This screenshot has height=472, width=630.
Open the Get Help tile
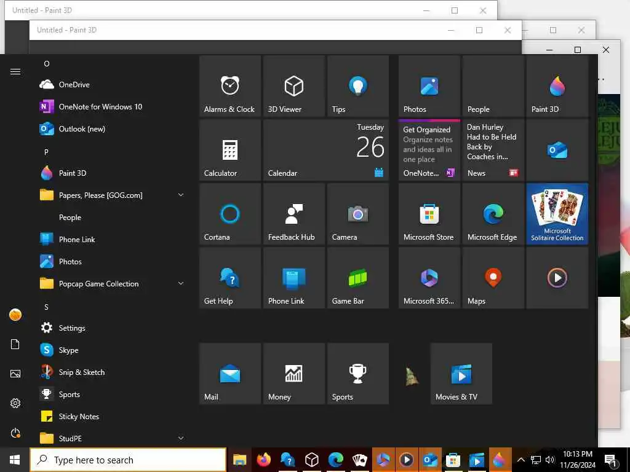point(230,278)
